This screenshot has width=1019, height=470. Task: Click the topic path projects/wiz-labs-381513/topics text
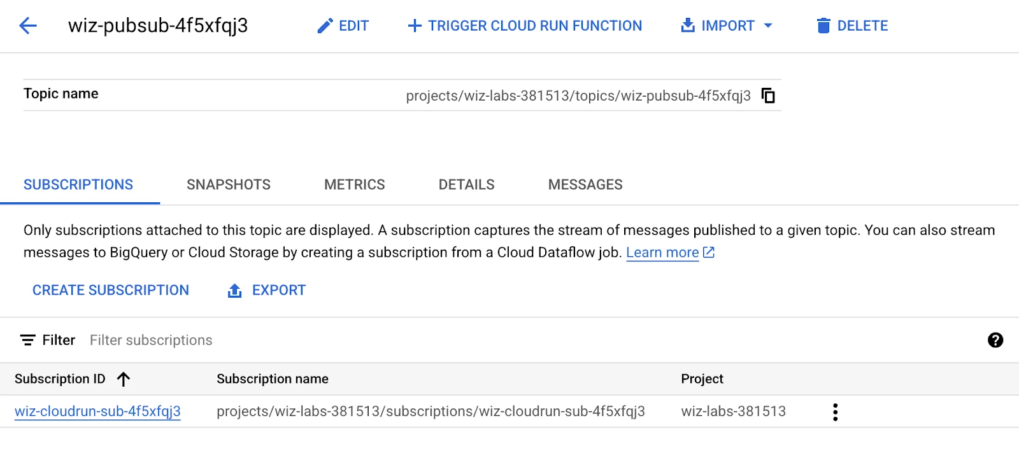[578, 95]
